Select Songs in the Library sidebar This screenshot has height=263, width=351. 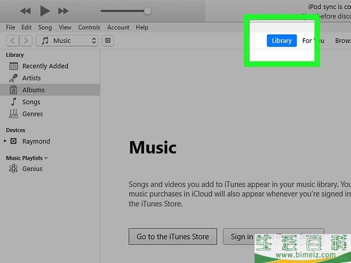[x=31, y=102]
